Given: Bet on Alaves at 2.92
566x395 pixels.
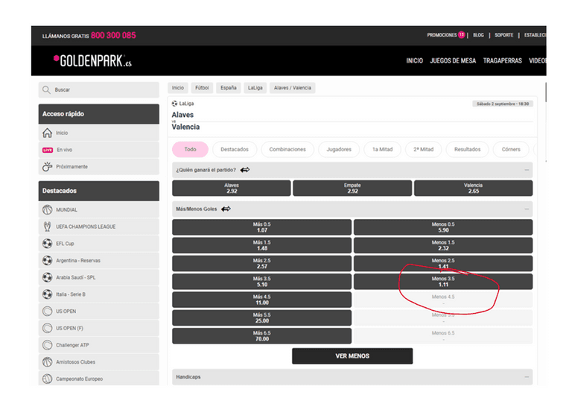Looking at the screenshot, I should [x=232, y=189].
